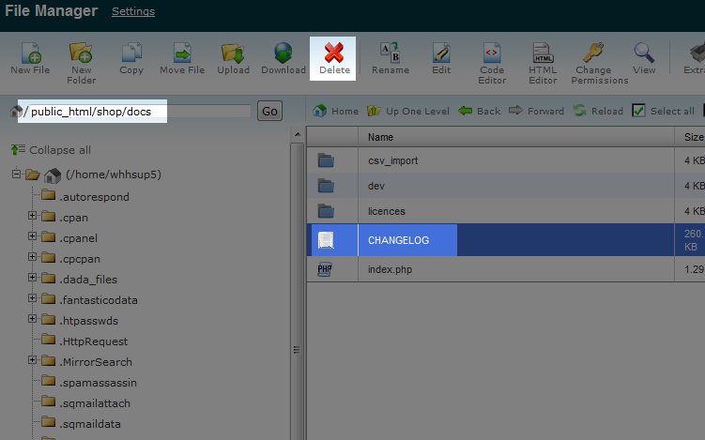The image size is (705, 440).
Task: Open the Code Editor tool
Action: coord(492,53)
